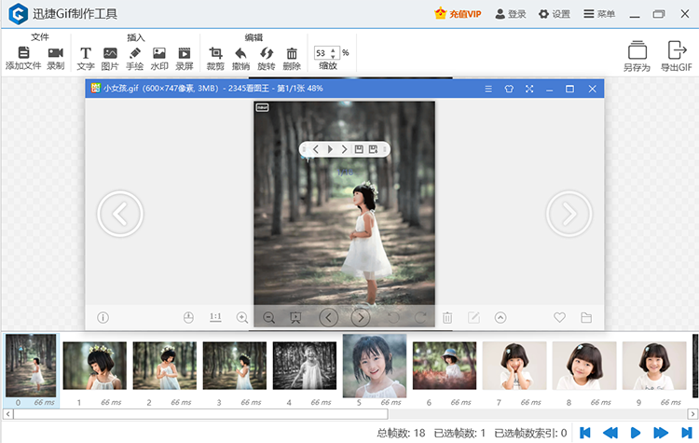Viewport: 699px width, 443px height.
Task: Rotate image clockwise in the viewer
Action: coord(420,318)
